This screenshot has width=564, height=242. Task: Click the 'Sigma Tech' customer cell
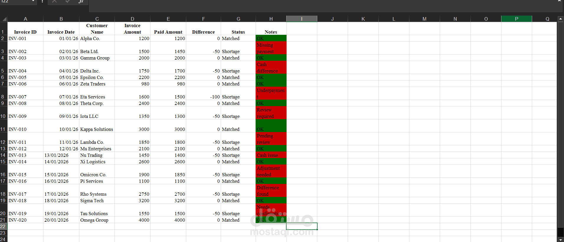click(x=97, y=200)
